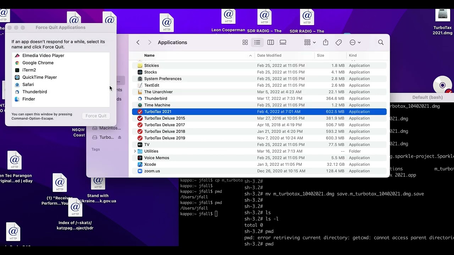Viewport: 454px width, 255px height.
Task: Switch Finder to column view
Action: pyautogui.click(x=271, y=42)
